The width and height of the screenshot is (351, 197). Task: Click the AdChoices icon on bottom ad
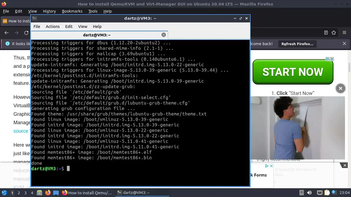click(267, 166)
